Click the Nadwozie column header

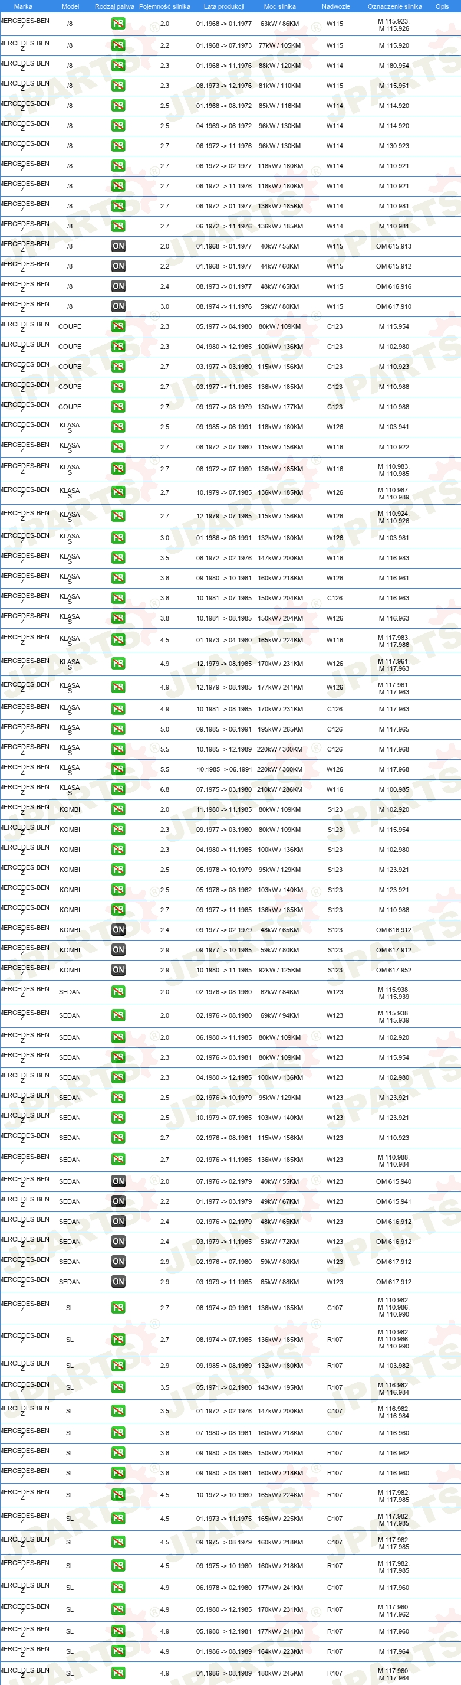335,6
